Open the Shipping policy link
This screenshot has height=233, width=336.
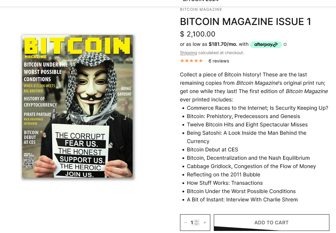tap(188, 53)
